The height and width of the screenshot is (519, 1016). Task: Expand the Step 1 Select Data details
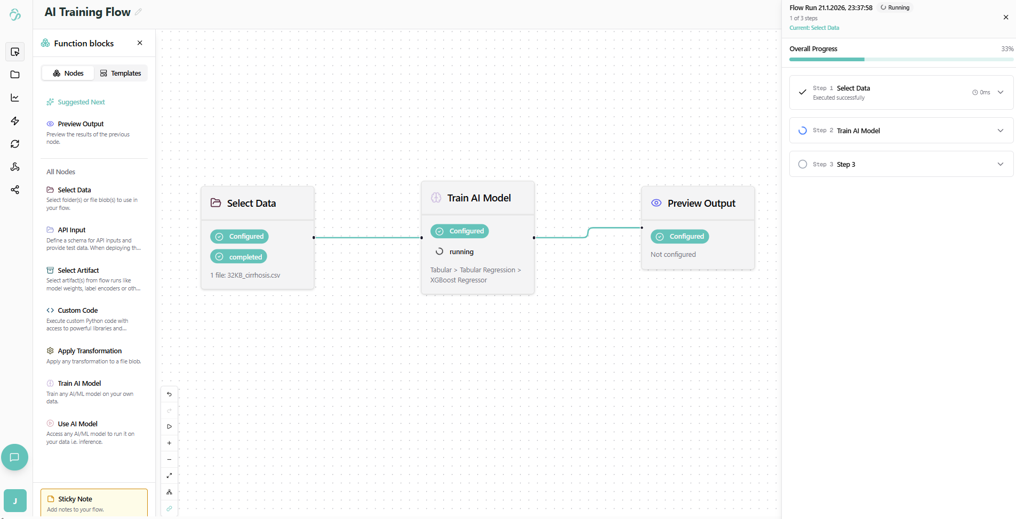(x=1001, y=92)
